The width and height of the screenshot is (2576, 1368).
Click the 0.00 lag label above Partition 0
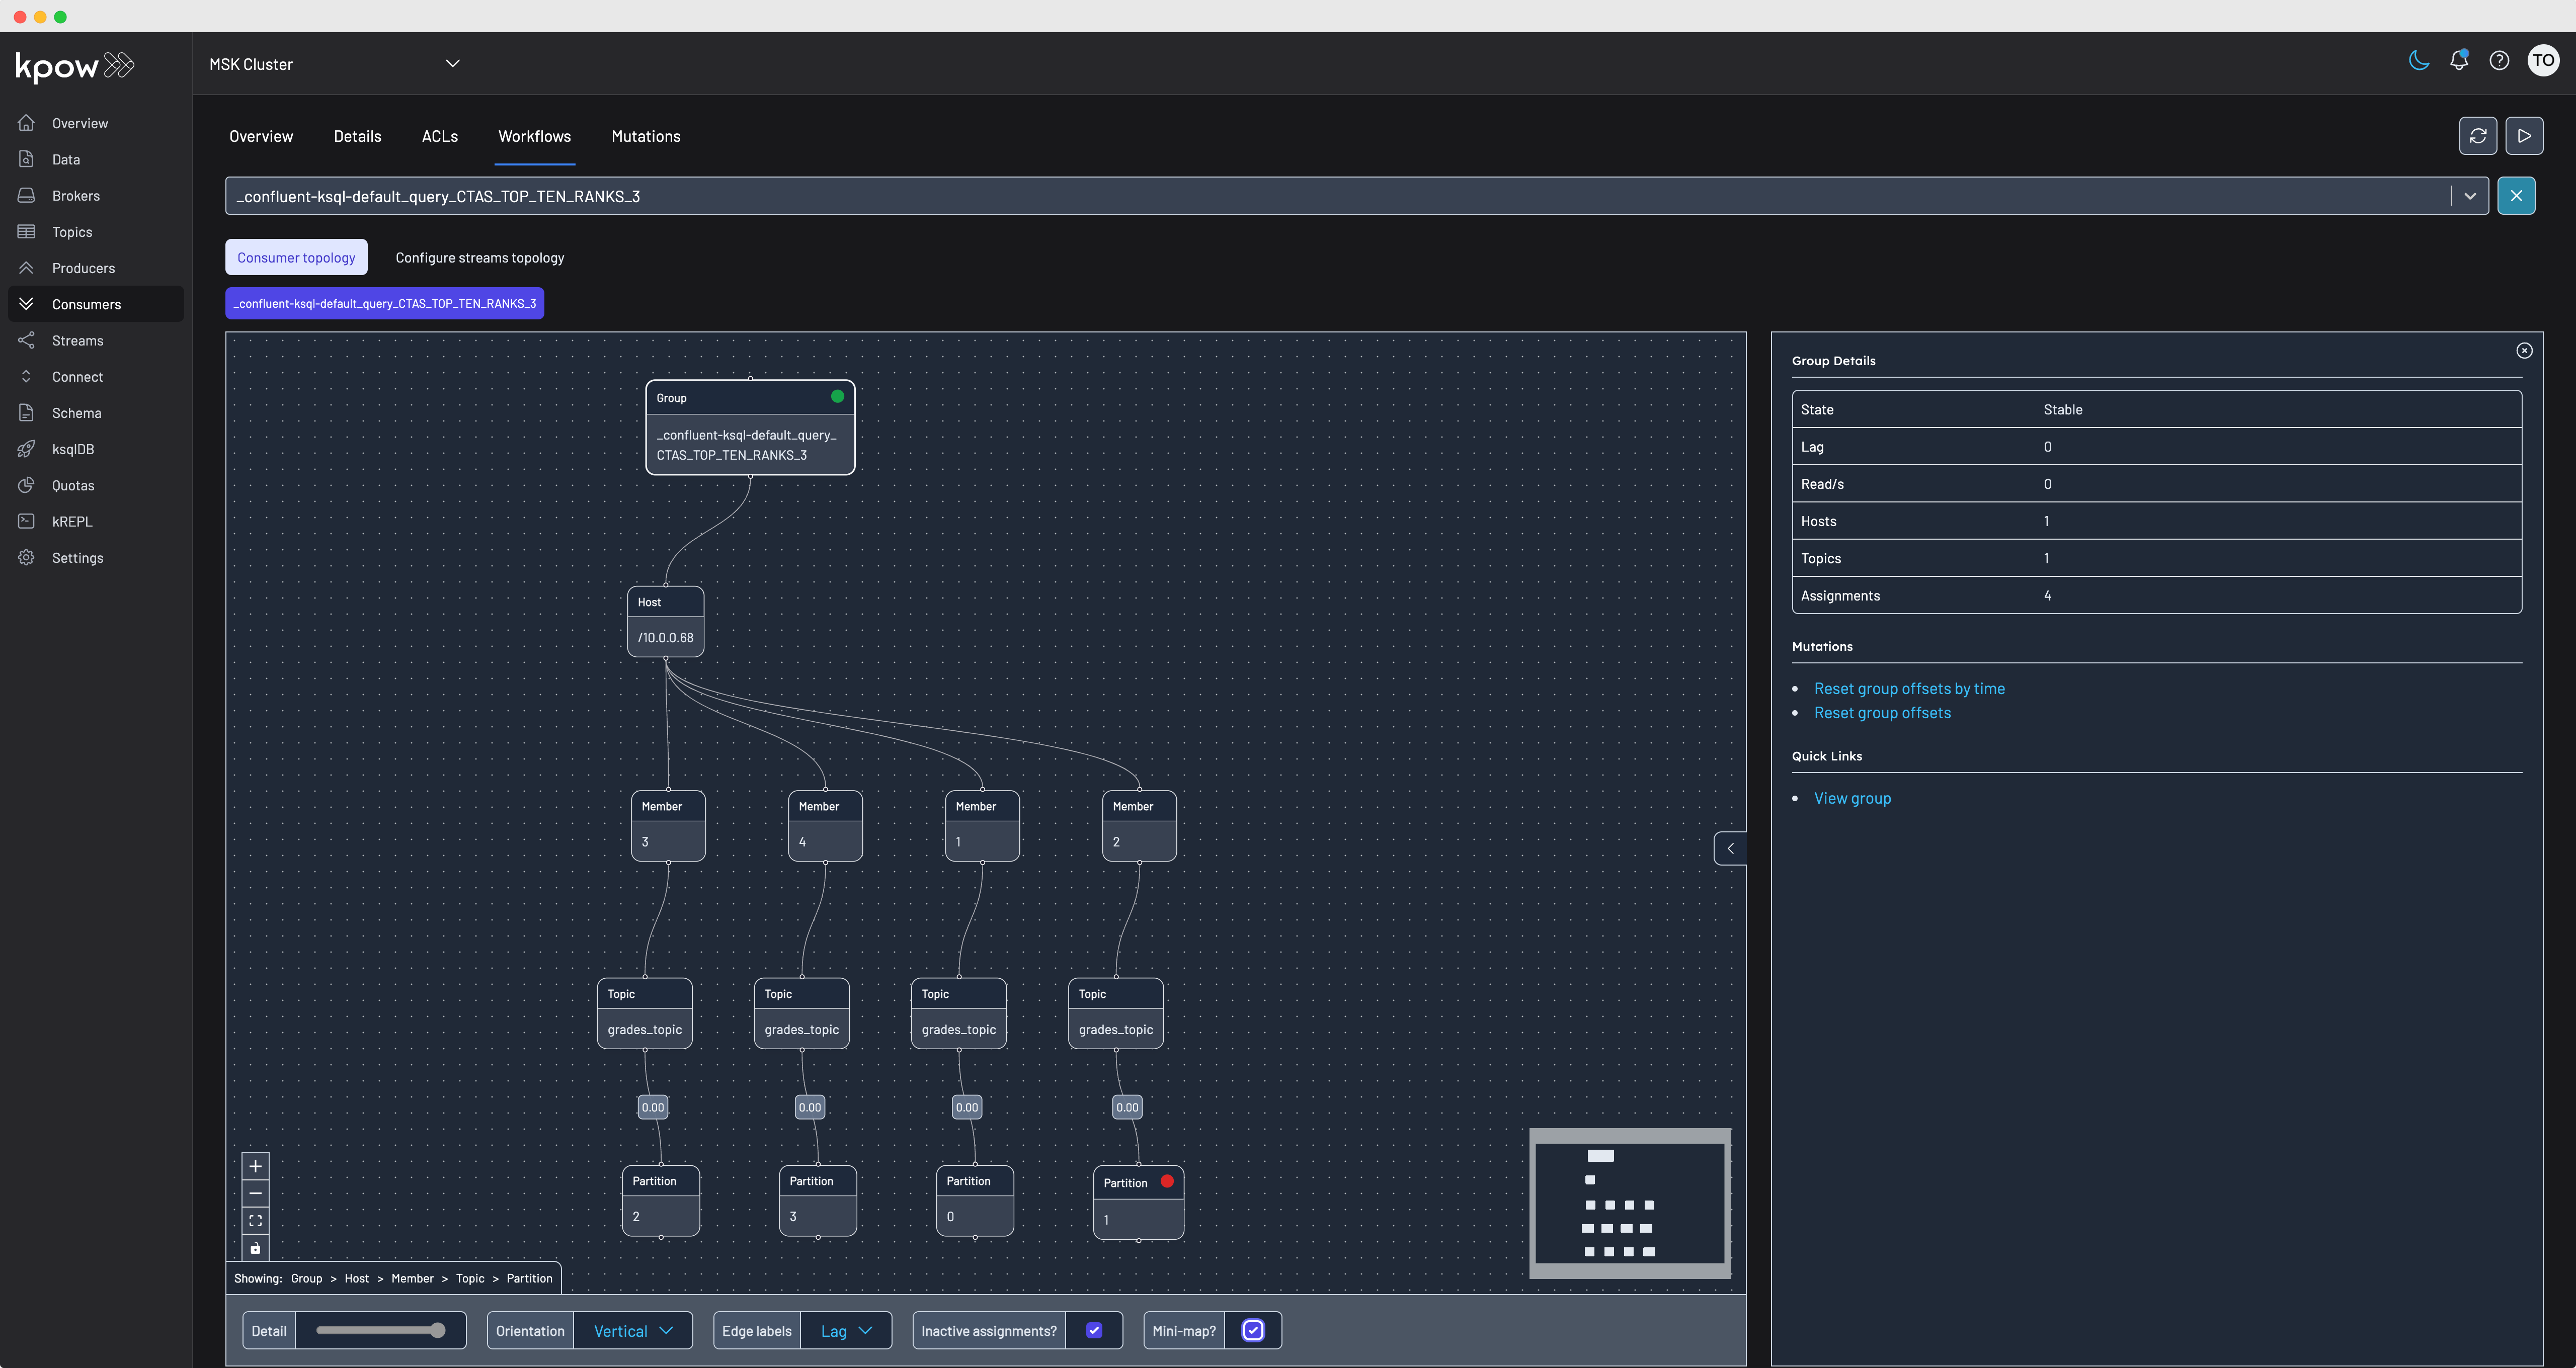tap(967, 1107)
